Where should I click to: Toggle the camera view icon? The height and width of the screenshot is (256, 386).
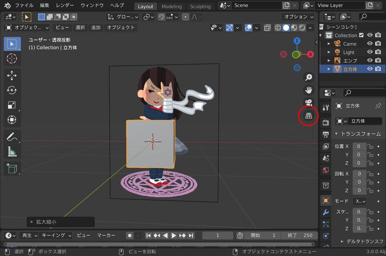click(308, 103)
